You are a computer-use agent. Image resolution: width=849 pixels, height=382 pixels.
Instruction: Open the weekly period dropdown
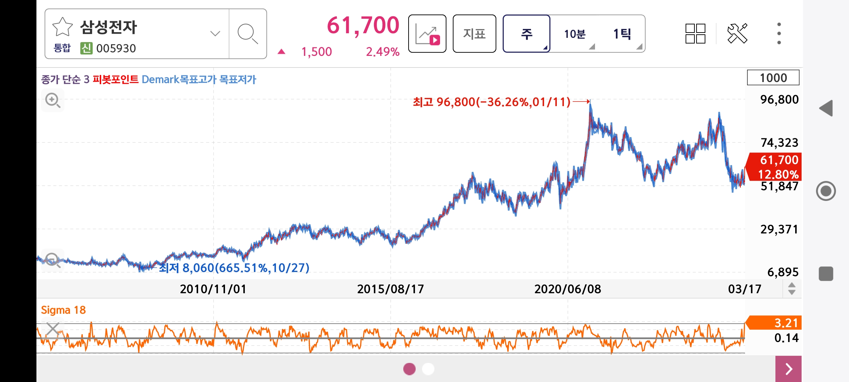(x=526, y=34)
